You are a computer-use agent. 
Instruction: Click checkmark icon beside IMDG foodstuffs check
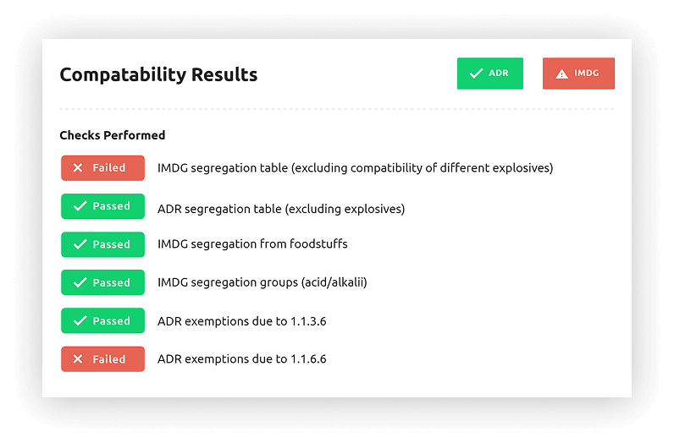pos(80,244)
